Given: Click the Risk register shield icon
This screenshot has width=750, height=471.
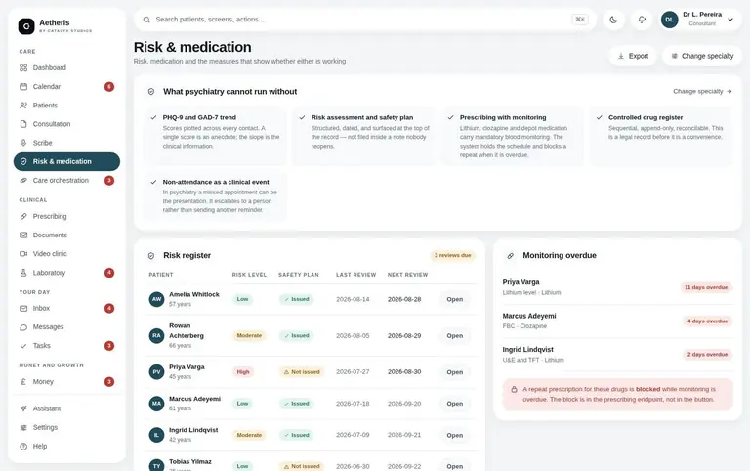Looking at the screenshot, I should [x=151, y=256].
